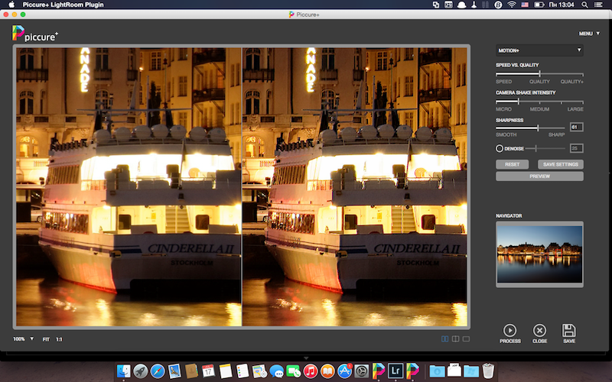The image size is (612, 382).
Task: Click the Save Settings button
Action: pos(562,164)
